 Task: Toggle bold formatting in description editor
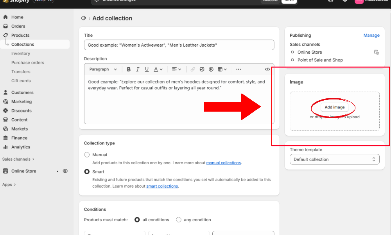(129, 69)
